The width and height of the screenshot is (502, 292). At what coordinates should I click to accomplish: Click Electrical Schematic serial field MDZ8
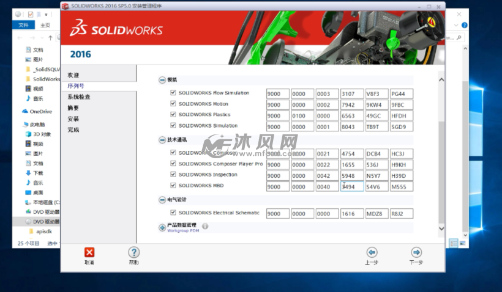[377, 213]
